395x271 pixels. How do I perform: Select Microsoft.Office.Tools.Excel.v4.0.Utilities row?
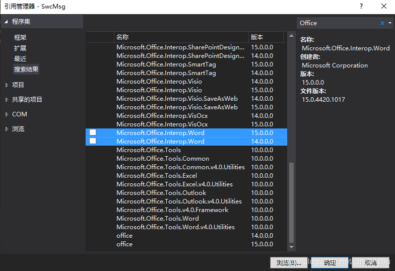click(186, 184)
